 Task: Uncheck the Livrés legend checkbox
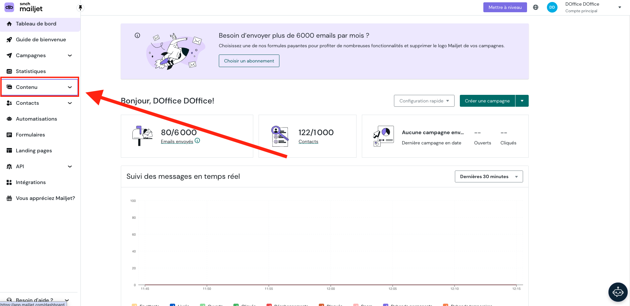click(x=172, y=305)
